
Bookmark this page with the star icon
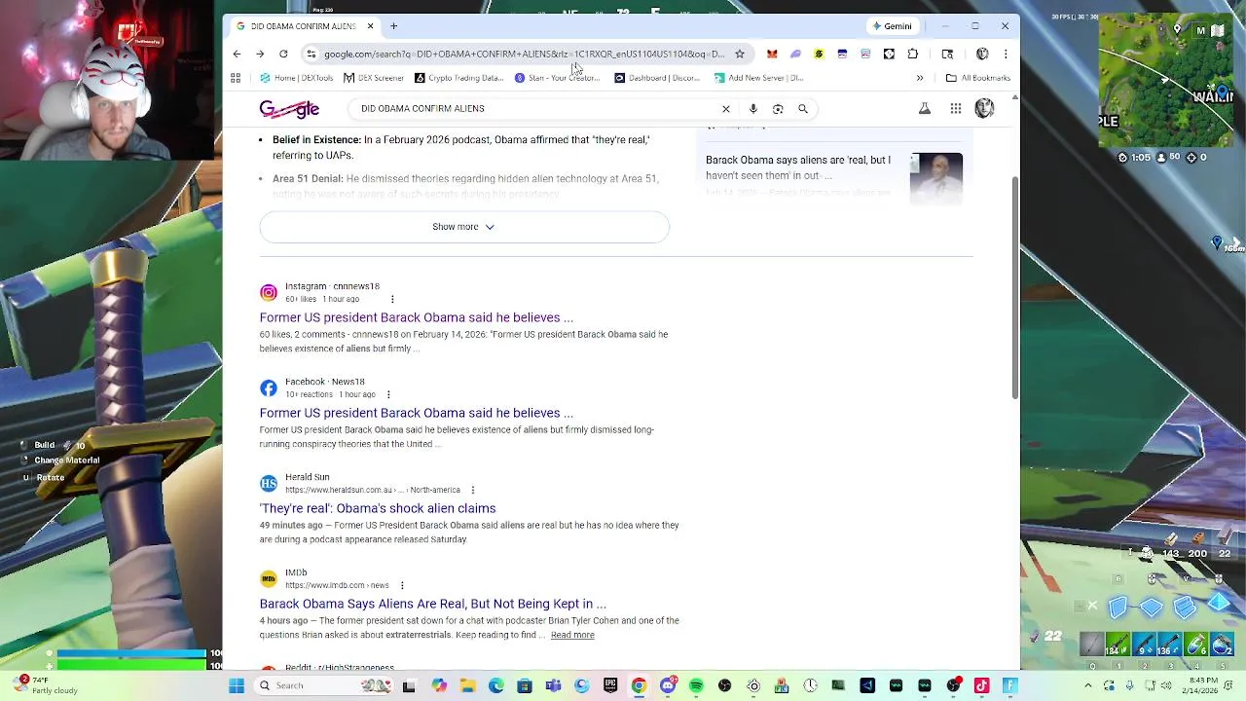[x=740, y=54]
